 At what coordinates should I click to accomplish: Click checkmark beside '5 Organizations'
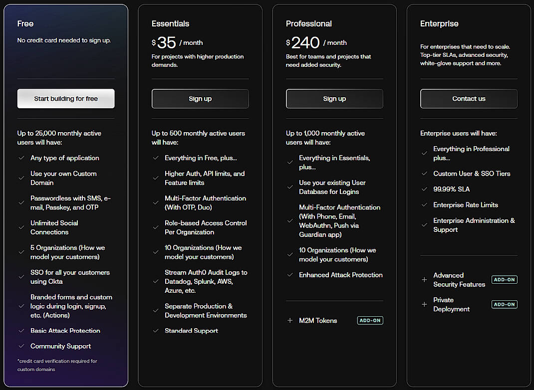tap(21, 252)
